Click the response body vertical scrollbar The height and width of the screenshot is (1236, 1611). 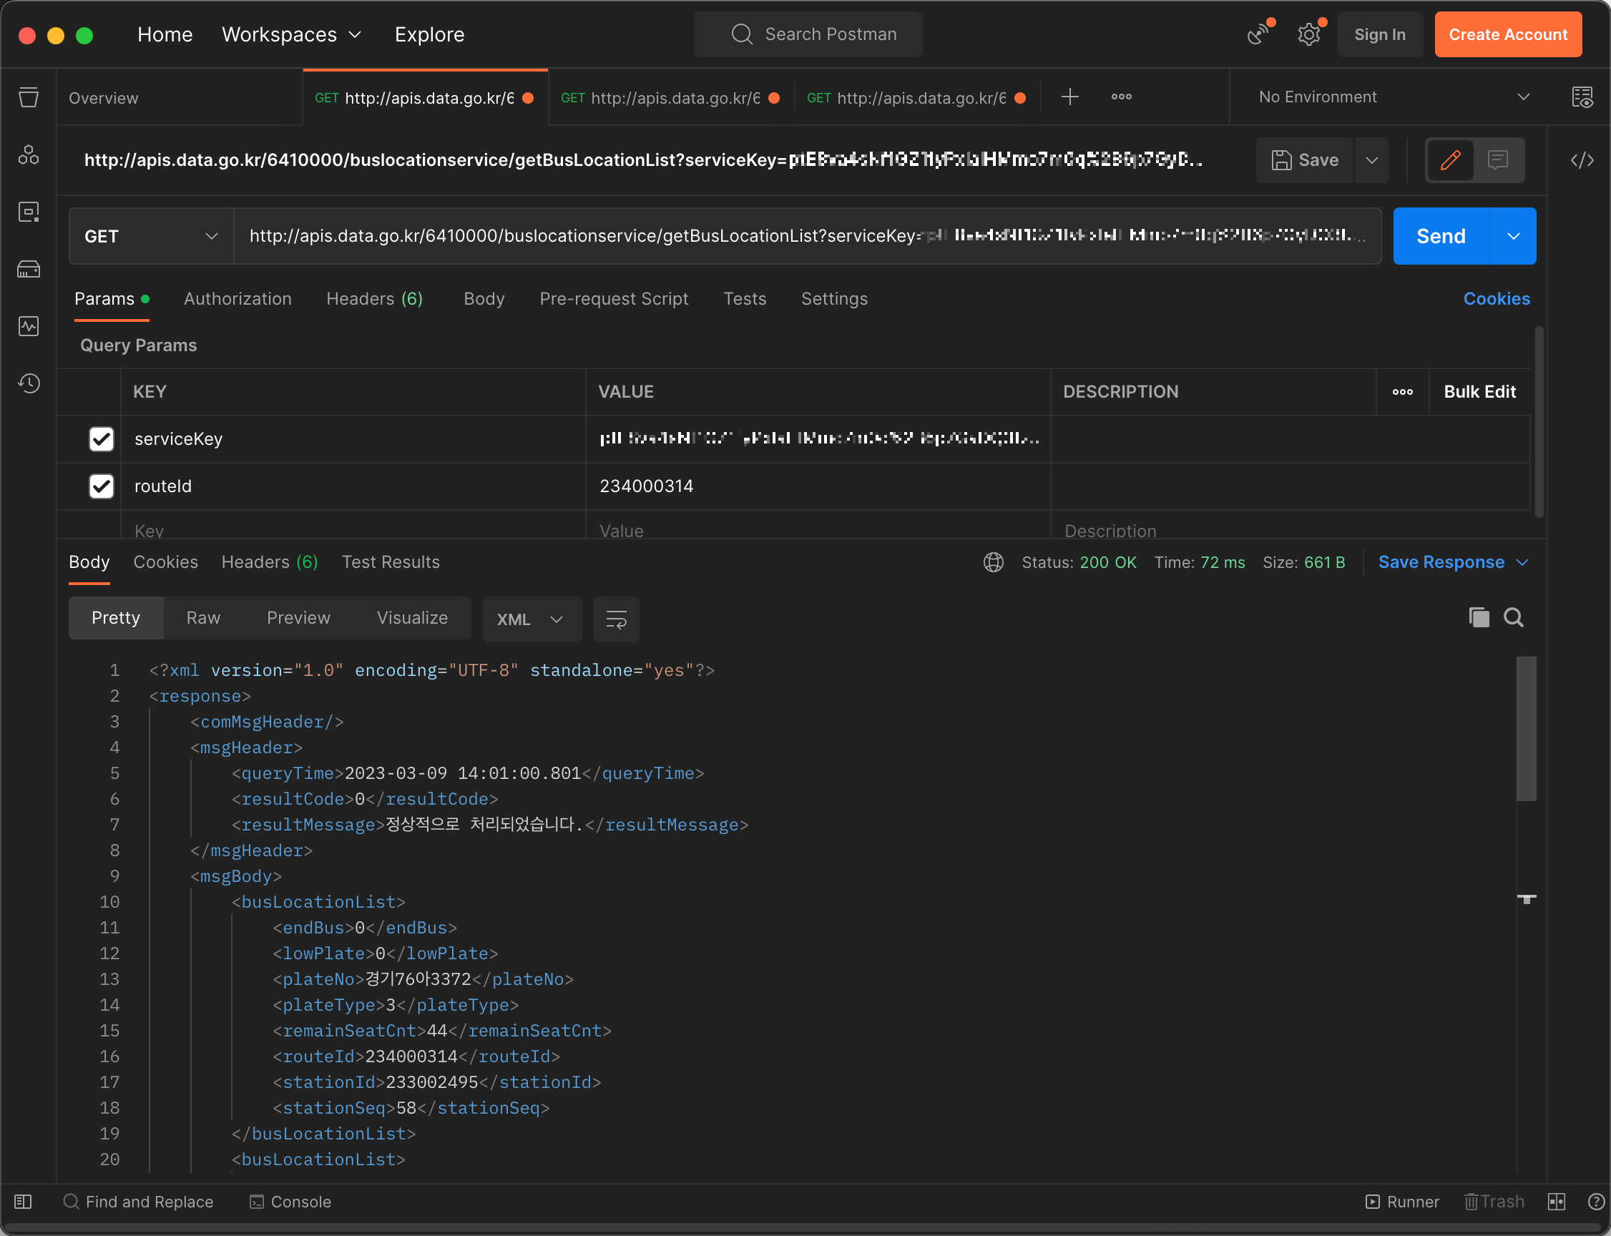tap(1526, 728)
